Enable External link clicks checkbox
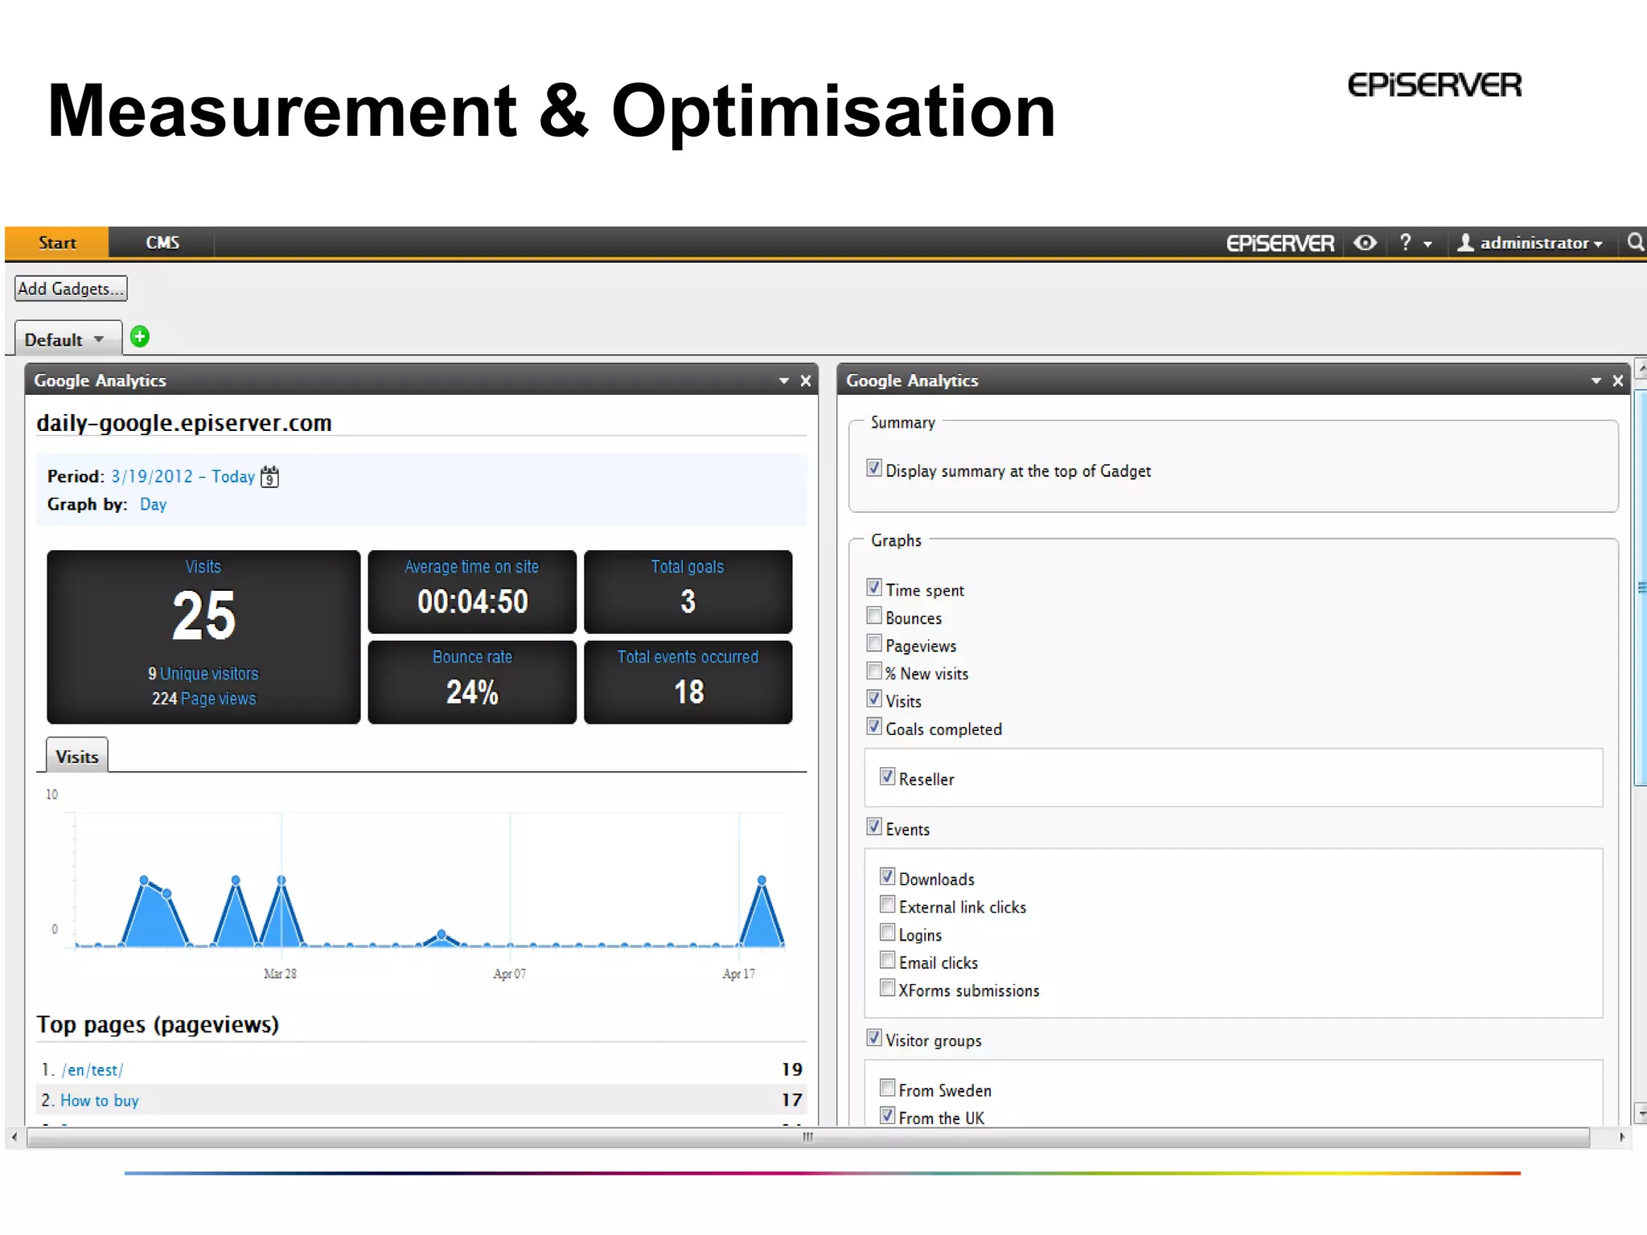 [887, 904]
